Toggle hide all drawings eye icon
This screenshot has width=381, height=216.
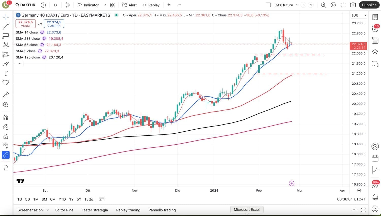click(x=6, y=145)
